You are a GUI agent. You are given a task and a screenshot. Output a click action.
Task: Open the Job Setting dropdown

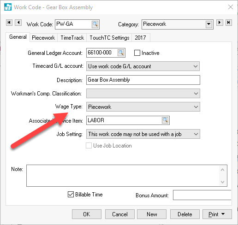143,134
